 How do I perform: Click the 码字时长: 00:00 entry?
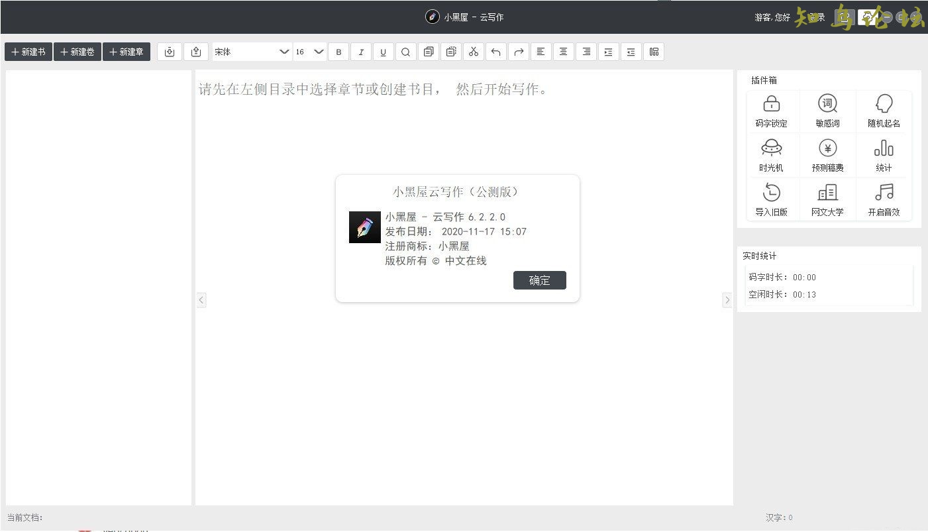[x=783, y=278]
